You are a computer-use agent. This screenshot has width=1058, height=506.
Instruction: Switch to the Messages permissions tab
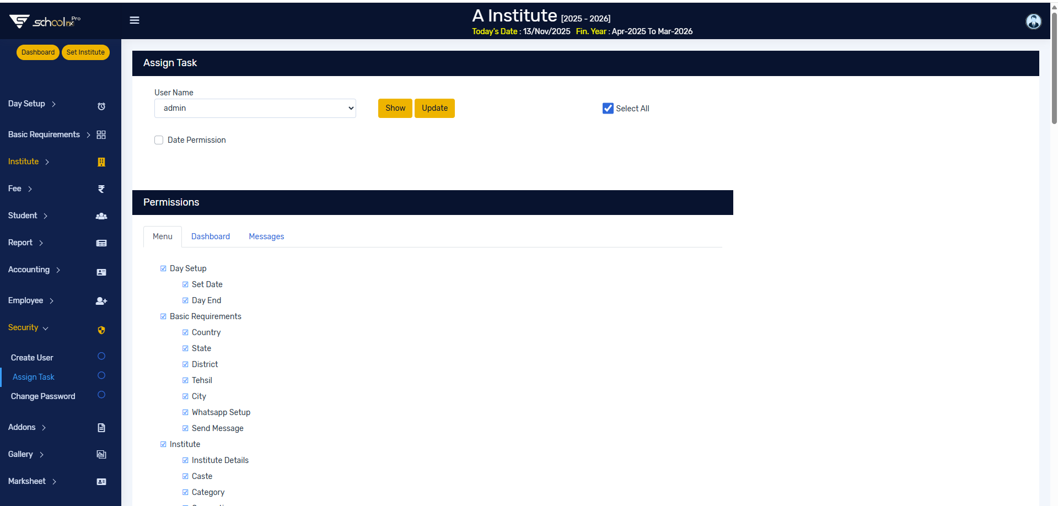click(266, 236)
